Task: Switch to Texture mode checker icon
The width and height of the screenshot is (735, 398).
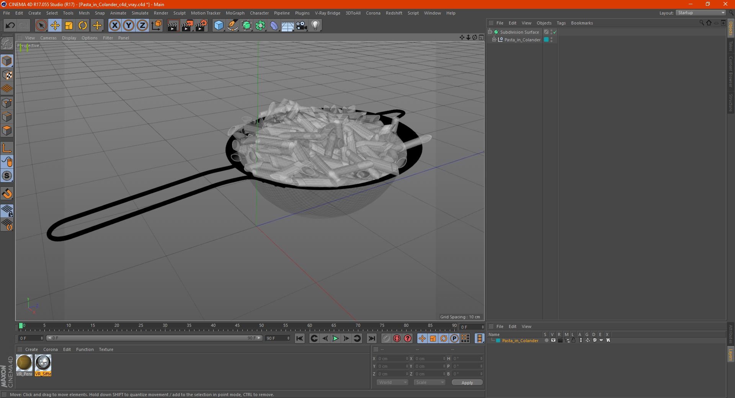Action: (x=7, y=75)
